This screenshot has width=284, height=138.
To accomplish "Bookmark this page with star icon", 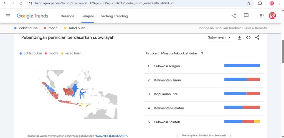I will [249, 3].
